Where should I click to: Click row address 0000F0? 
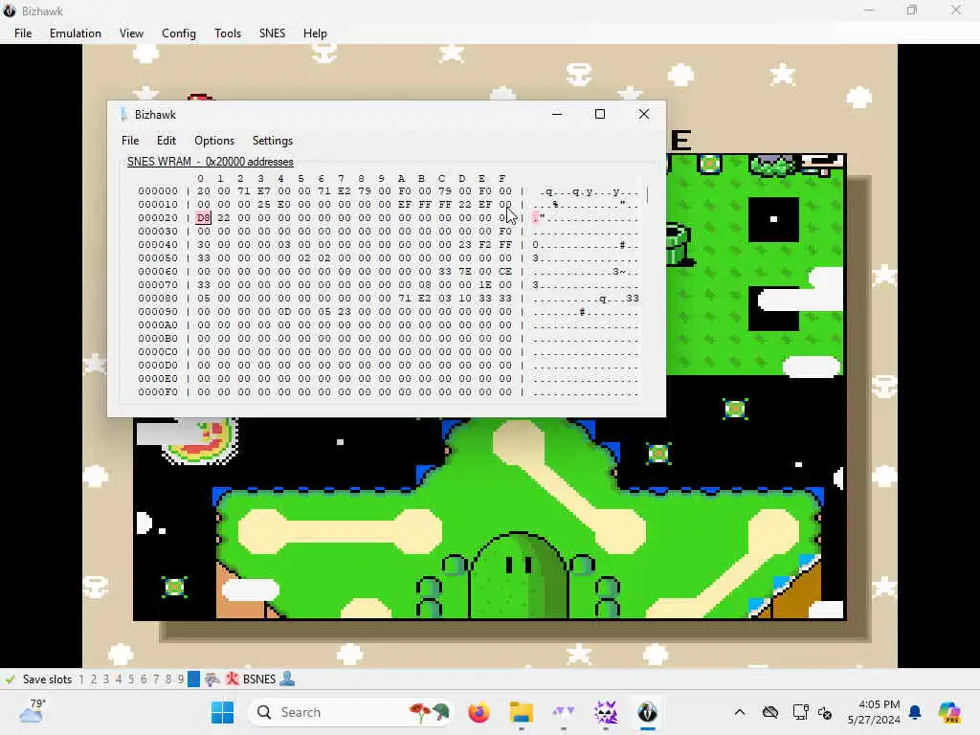pos(158,391)
